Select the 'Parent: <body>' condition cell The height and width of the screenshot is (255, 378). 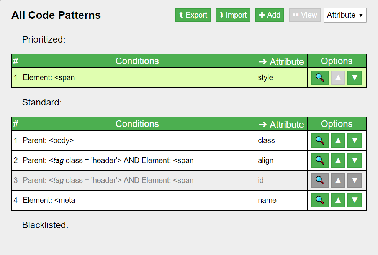137,140
